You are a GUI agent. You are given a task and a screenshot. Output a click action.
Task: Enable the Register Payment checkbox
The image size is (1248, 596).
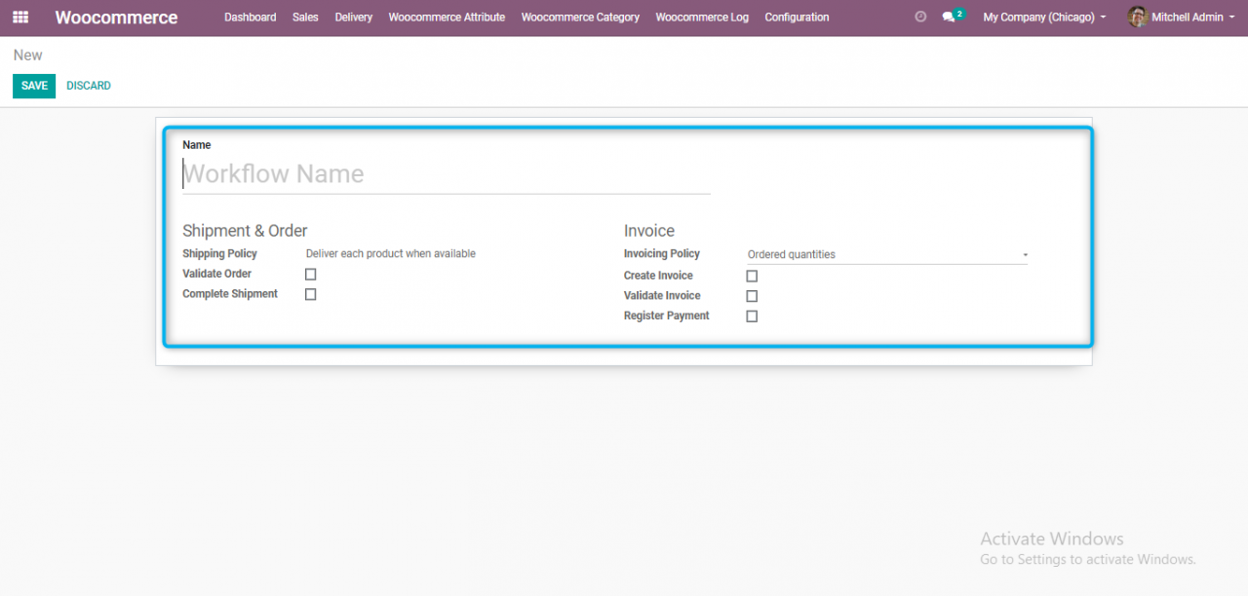click(751, 316)
